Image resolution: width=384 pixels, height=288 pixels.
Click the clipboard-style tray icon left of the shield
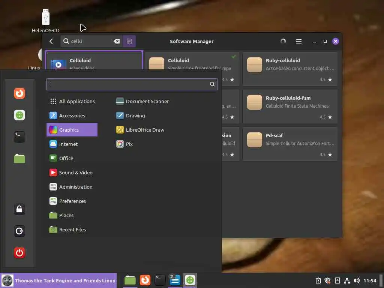click(x=318, y=280)
